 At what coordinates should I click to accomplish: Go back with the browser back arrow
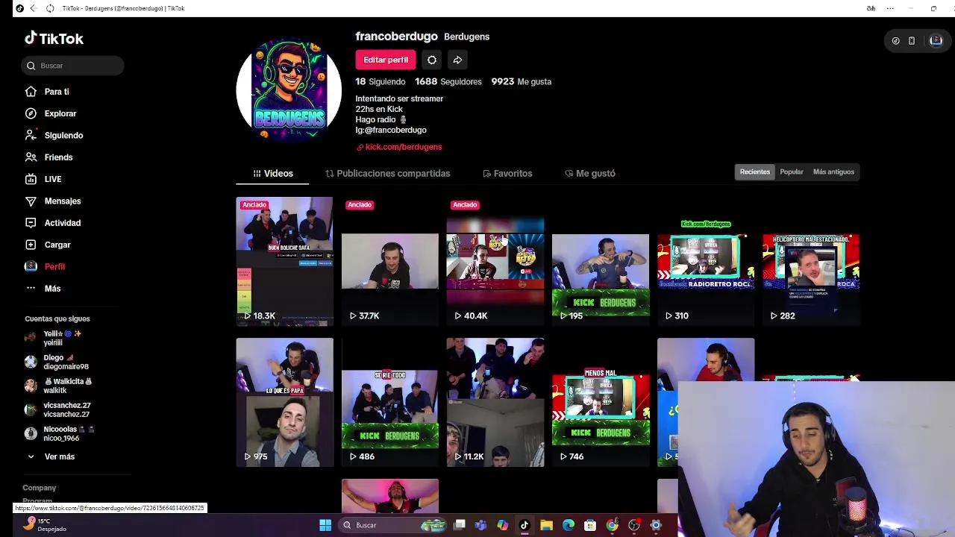(33, 8)
